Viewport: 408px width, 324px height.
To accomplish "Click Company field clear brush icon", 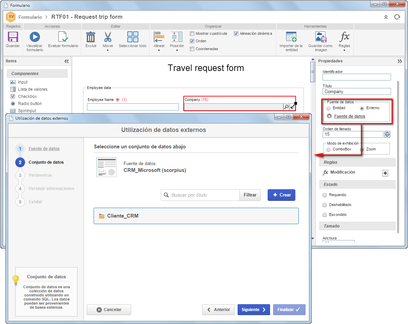I will 293,107.
